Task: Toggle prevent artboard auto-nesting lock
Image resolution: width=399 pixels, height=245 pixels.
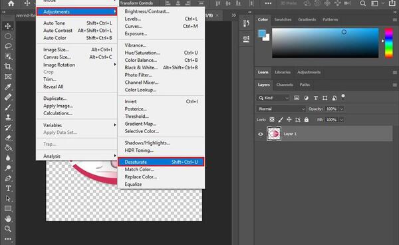Action: point(298,120)
